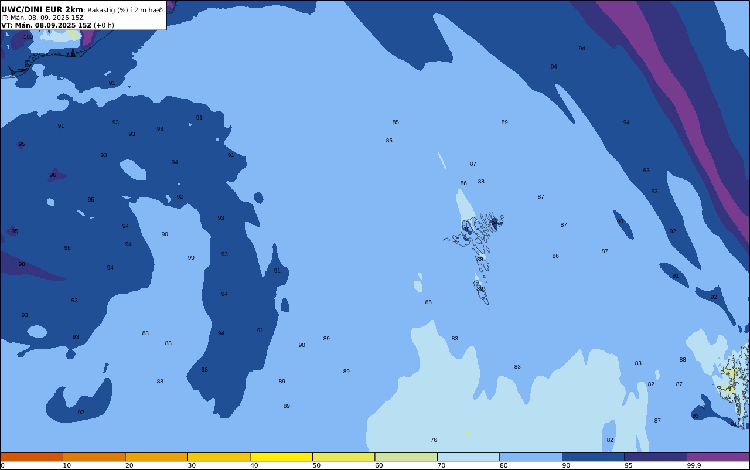Select the 'IT: Mán. 08. 09. 2025 15Z' line
The image size is (750, 470).
42,18
